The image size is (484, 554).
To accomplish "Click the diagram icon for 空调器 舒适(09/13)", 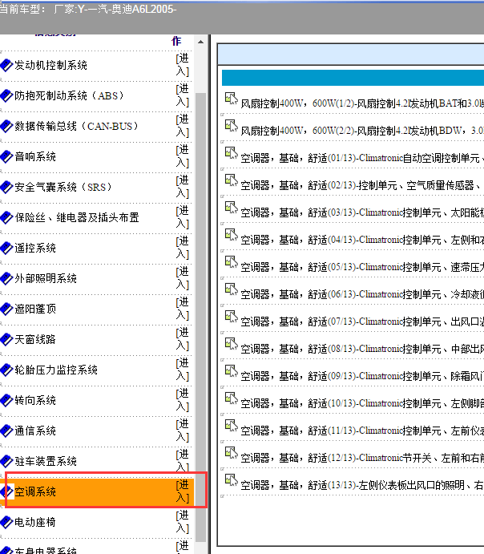I will (x=232, y=371).
